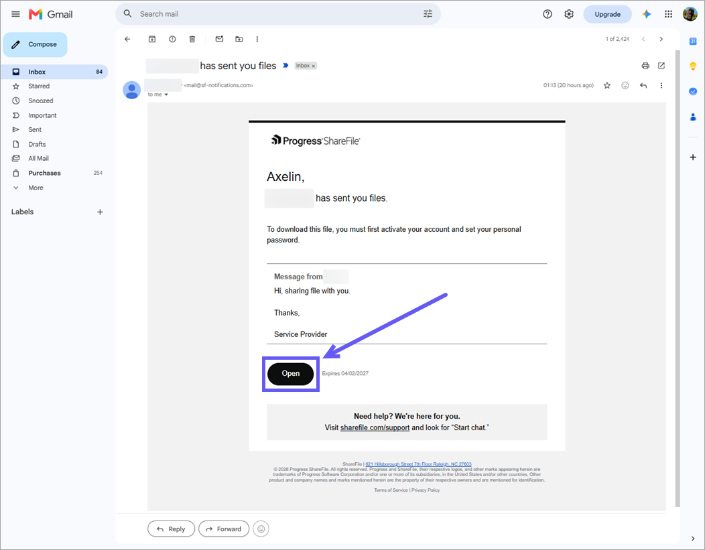The image size is (705, 550).
Task: Click the '1 of 2,424' counter
Action: click(617, 39)
